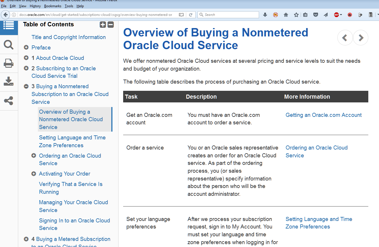Bookmark this page with the star icon
The height and width of the screenshot is (247, 379).
click(296, 15)
